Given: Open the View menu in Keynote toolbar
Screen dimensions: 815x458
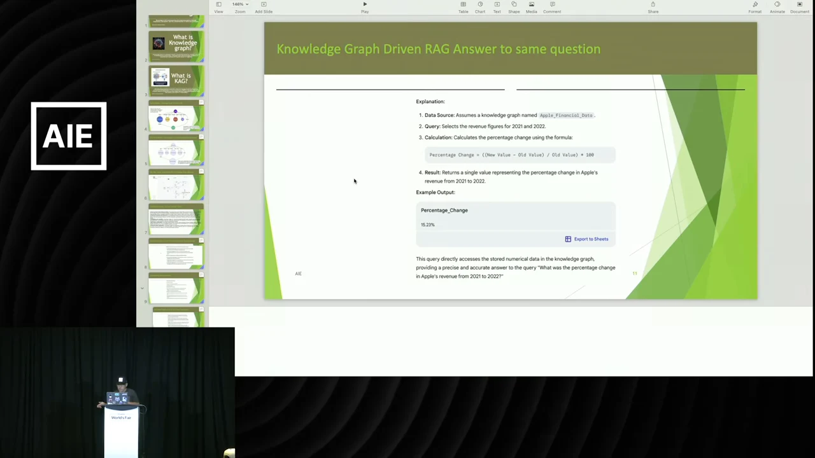Looking at the screenshot, I should click(x=218, y=7).
